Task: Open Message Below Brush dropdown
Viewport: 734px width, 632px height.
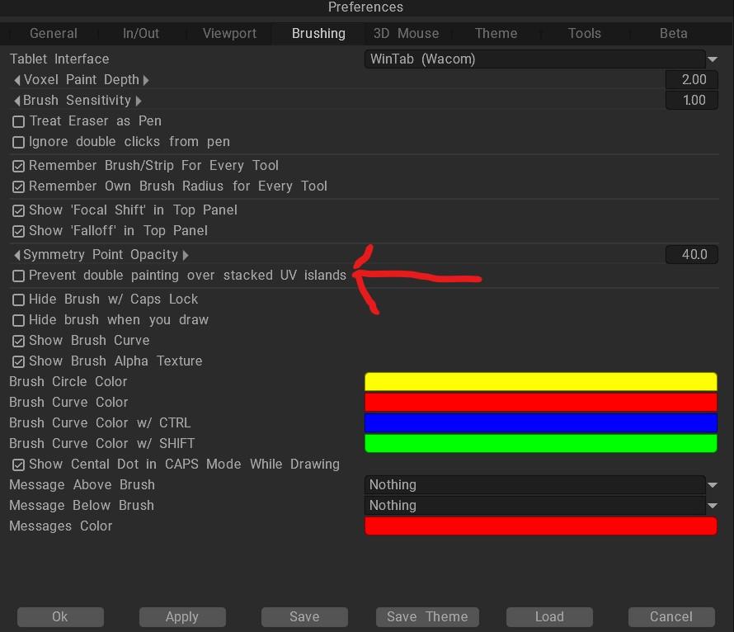Action: point(540,506)
